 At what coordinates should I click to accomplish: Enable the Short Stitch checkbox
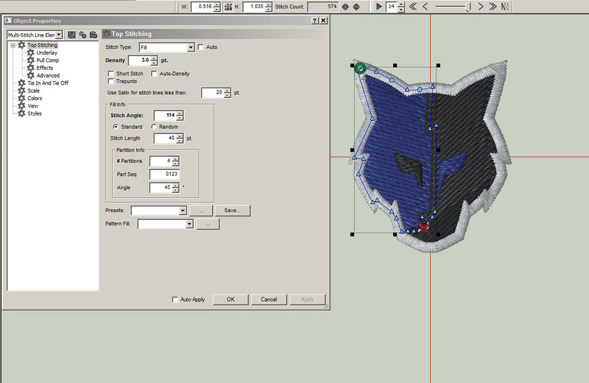tap(111, 74)
